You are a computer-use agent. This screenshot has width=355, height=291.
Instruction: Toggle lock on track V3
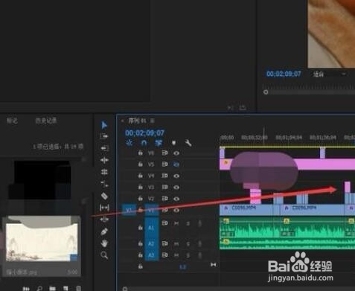pos(141,187)
